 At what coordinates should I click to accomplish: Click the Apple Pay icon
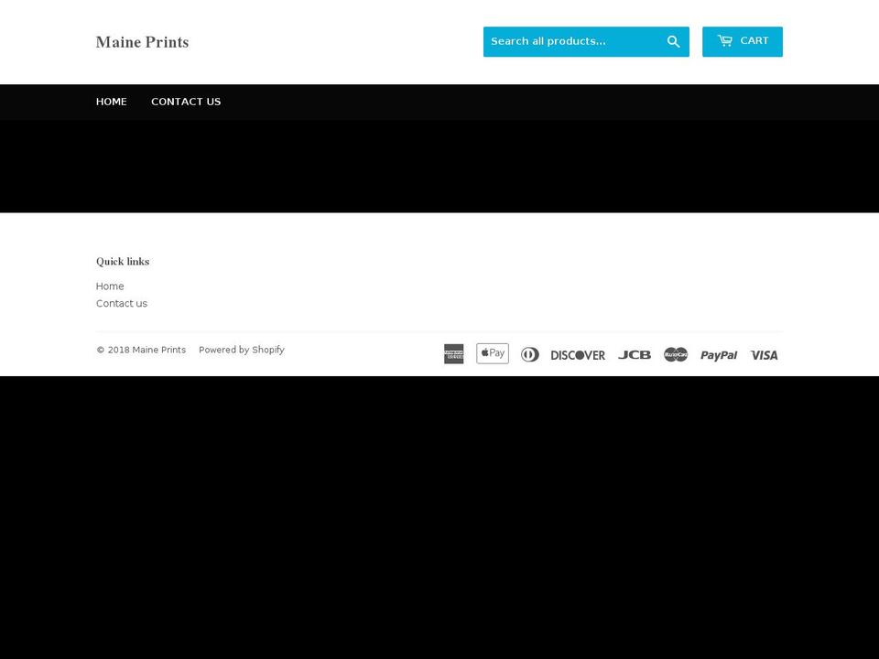tap(493, 353)
